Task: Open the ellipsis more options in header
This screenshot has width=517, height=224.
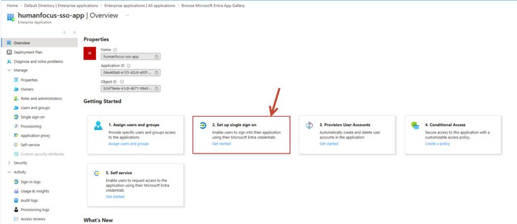Action: [x=127, y=16]
